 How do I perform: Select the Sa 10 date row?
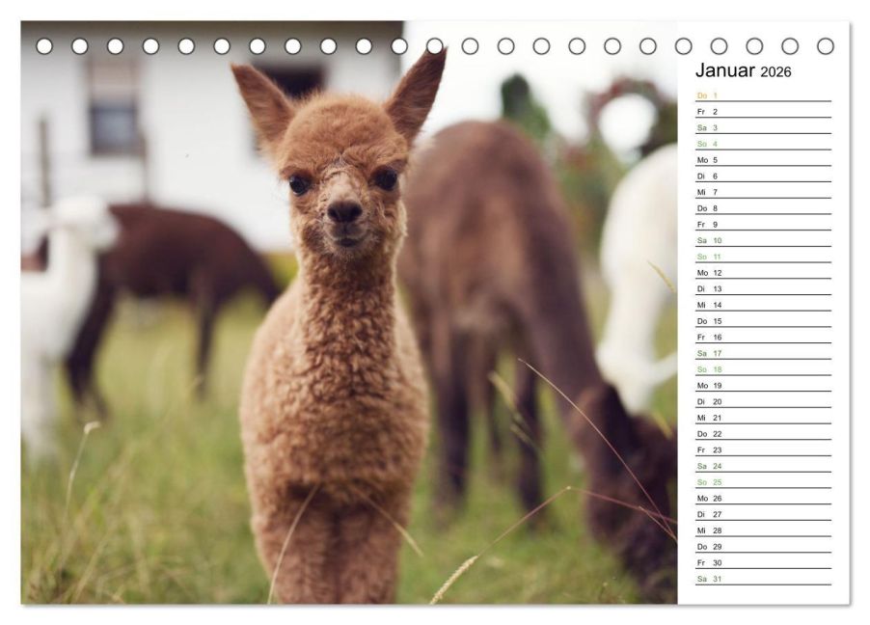(762, 240)
